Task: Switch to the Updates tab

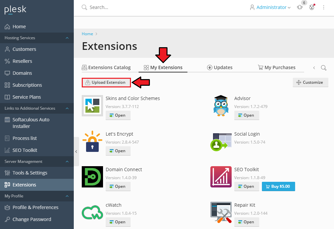Action: (x=220, y=67)
